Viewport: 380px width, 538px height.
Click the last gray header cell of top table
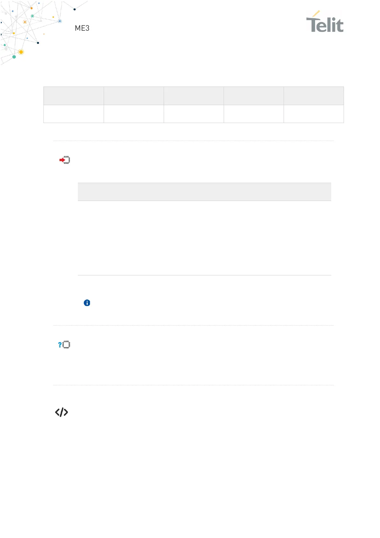pyautogui.click(x=314, y=96)
